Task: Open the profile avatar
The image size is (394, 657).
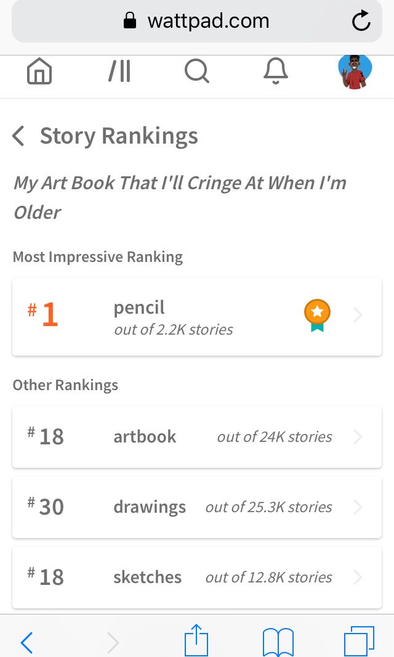Action: pyautogui.click(x=355, y=72)
